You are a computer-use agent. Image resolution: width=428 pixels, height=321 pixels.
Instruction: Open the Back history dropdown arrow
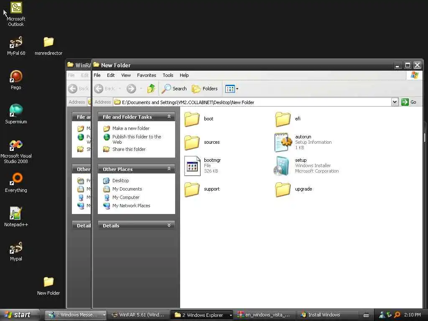click(120, 89)
